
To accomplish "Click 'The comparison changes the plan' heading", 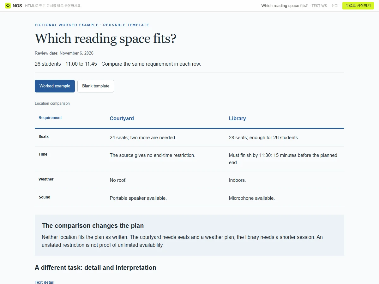I will pos(93,226).
